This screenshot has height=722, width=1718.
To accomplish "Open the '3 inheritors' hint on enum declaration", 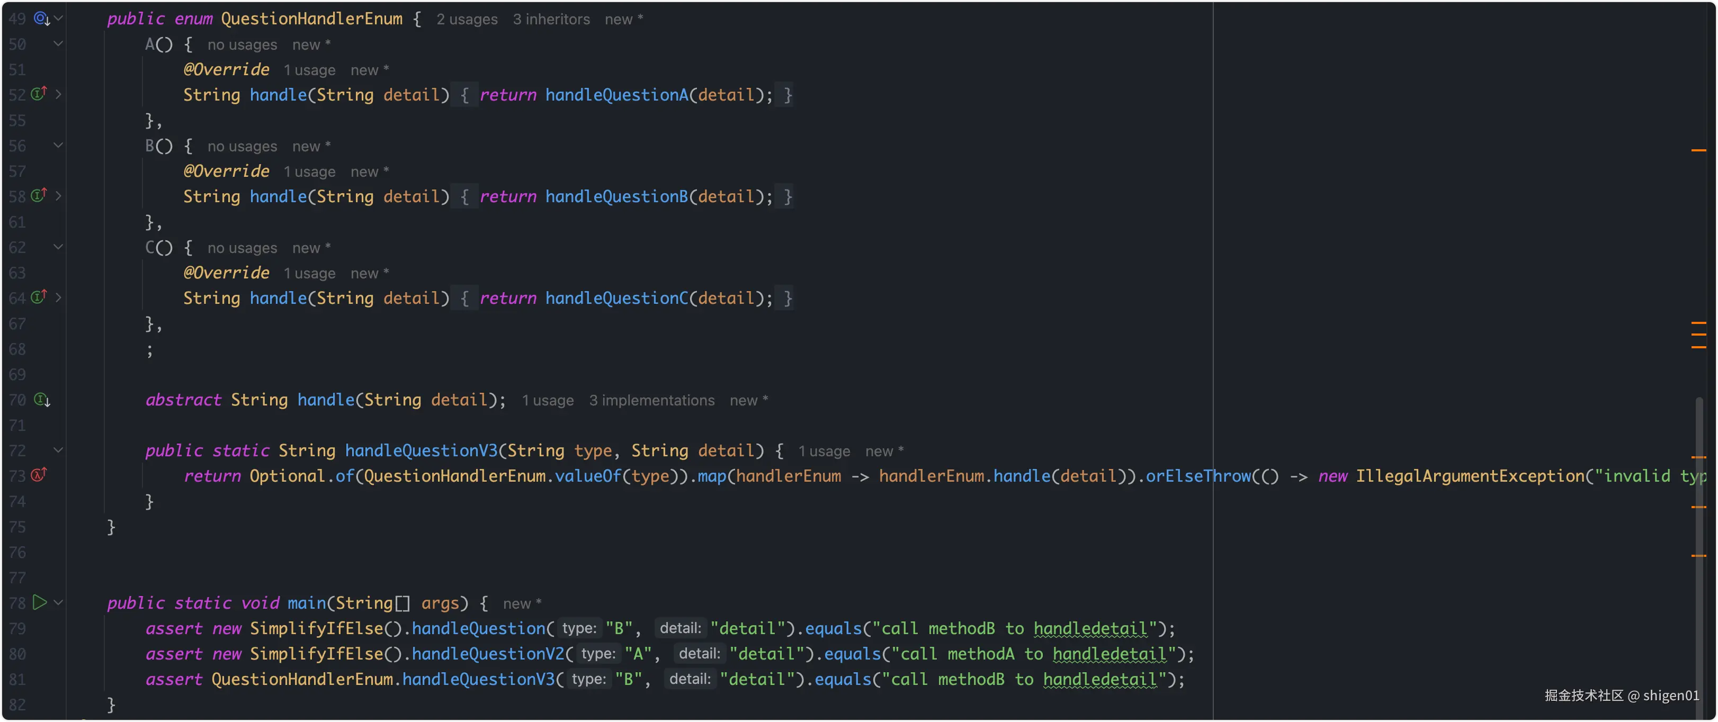I will click(551, 20).
